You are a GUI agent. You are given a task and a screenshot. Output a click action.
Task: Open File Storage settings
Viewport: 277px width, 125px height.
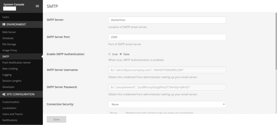(x=9, y=44)
